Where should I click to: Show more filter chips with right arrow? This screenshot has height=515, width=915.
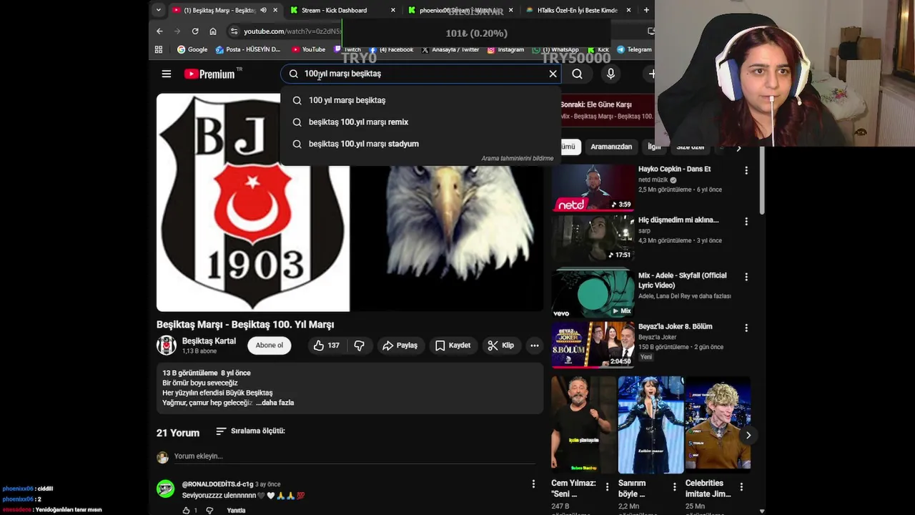click(x=738, y=148)
